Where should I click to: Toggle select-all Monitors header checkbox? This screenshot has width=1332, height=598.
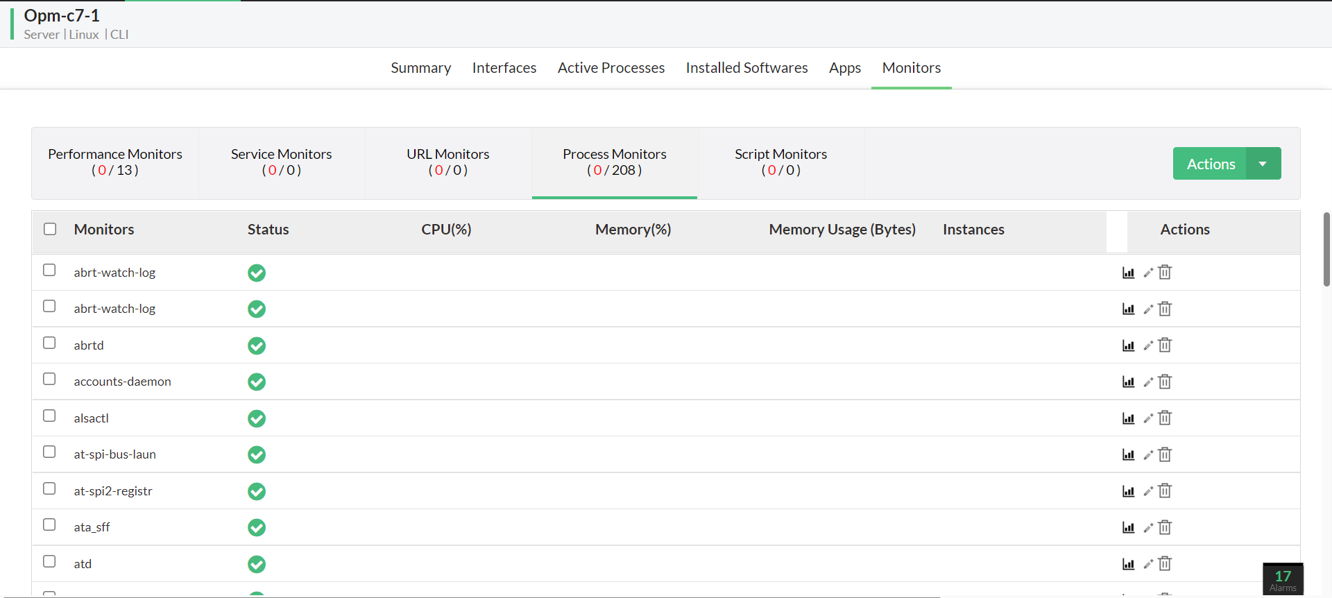pyautogui.click(x=50, y=229)
